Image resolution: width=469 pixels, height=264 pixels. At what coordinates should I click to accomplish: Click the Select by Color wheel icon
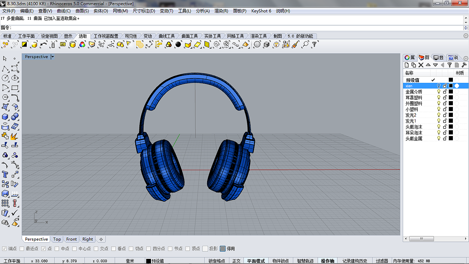[x=82, y=44]
